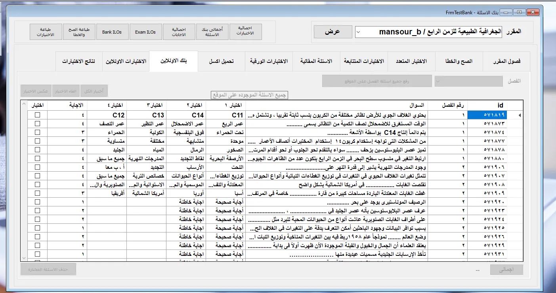556x293 pixels.
Task: Check the selection box for question ٥٧١٨٧٤
Action: (x=38, y=132)
